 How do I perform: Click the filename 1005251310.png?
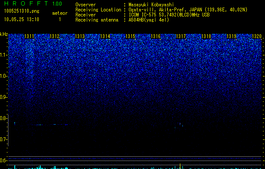pyautogui.click(x=21, y=11)
